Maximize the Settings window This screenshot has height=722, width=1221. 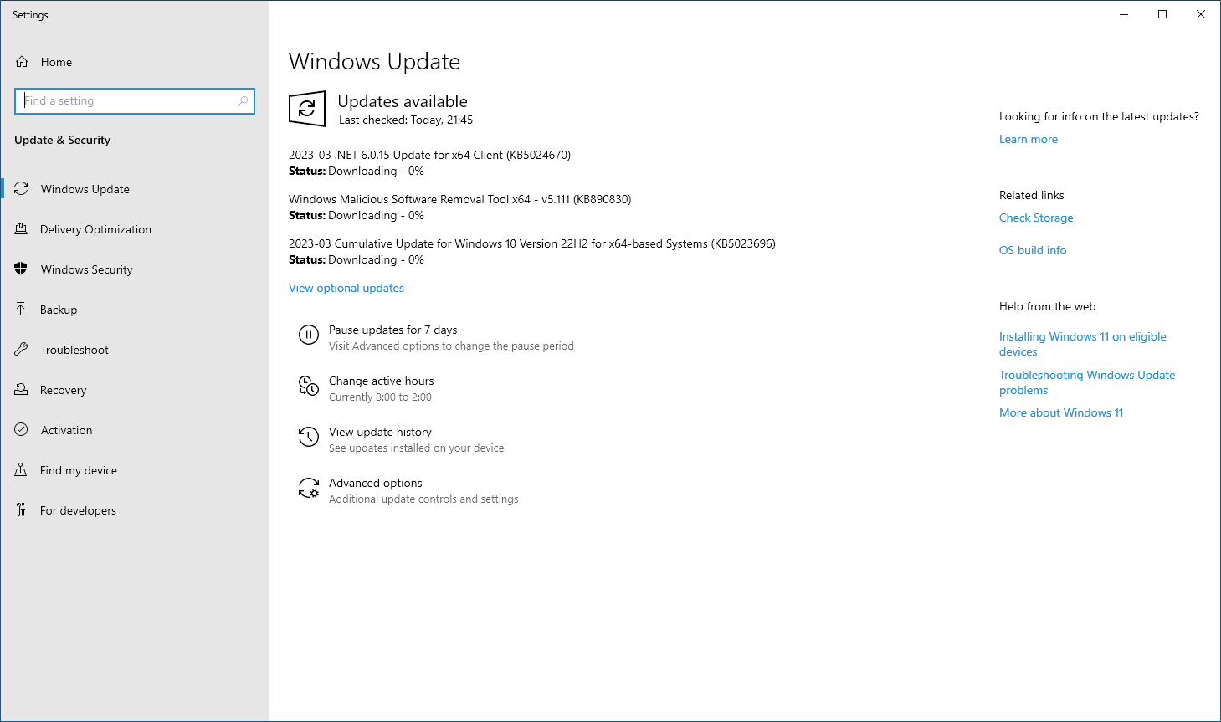coord(1162,14)
